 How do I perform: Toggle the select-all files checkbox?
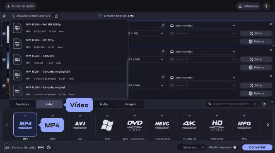4,16
